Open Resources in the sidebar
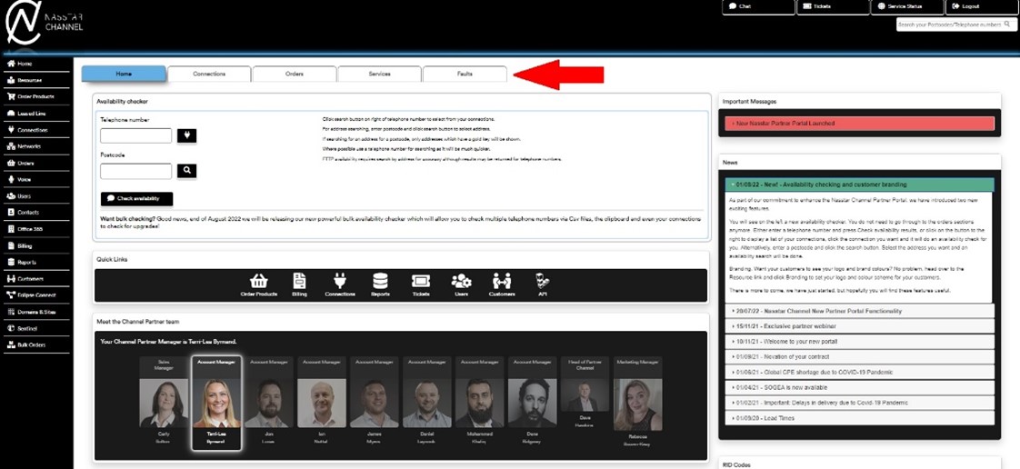Image resolution: width=1020 pixels, height=469 pixels. pyautogui.click(x=35, y=81)
